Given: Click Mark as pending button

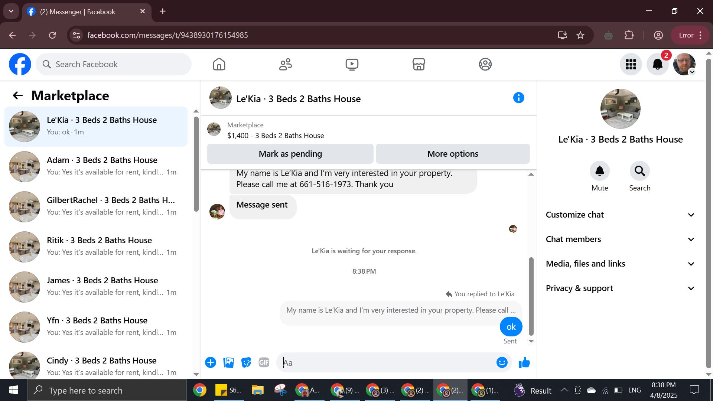Looking at the screenshot, I should (290, 154).
